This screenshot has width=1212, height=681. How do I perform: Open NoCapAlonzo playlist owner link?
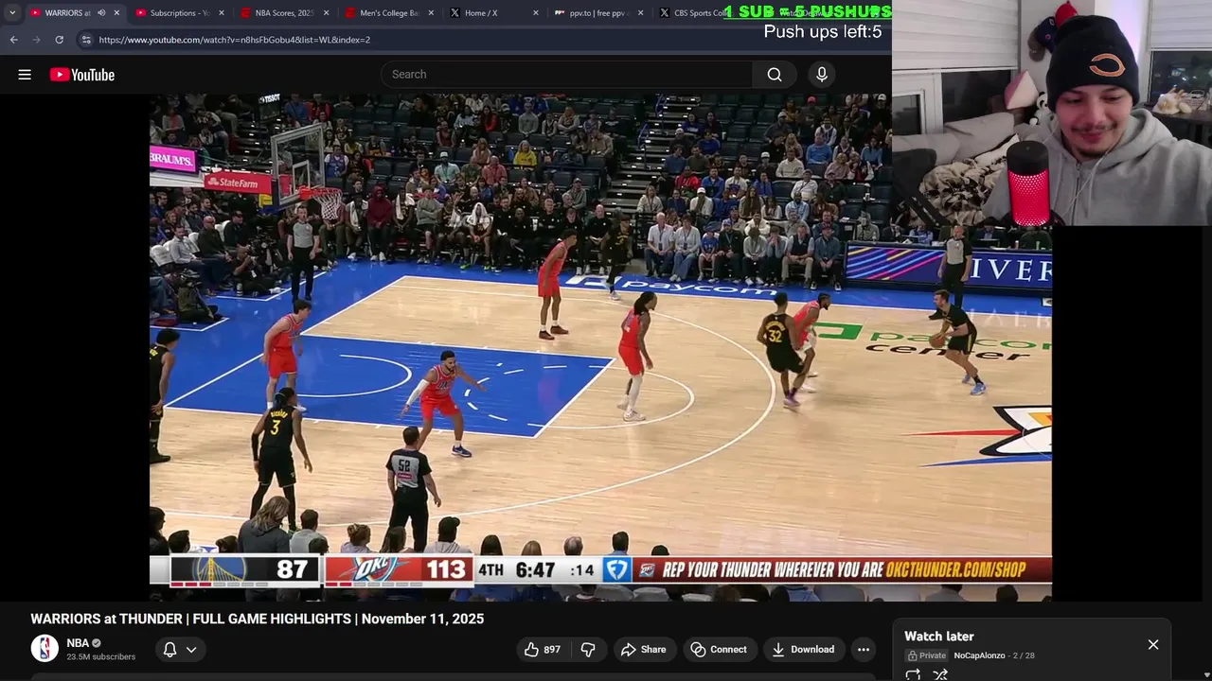click(979, 655)
